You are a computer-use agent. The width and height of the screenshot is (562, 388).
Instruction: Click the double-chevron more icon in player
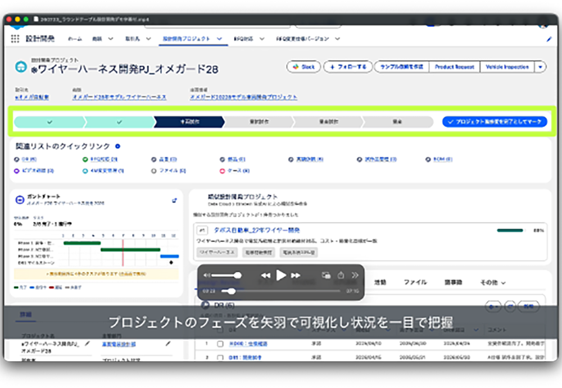(355, 275)
